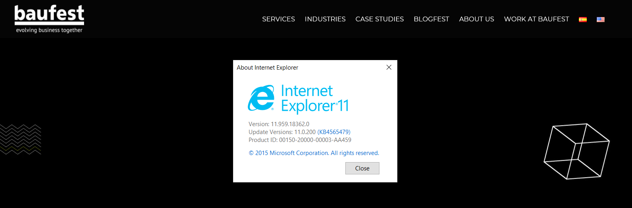The width and height of the screenshot is (632, 208).
Task: Open the SERVICES menu item
Action: 278,19
